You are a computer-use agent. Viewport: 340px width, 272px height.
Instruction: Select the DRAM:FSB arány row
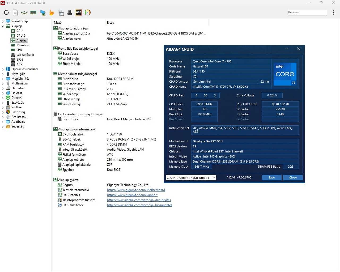click(x=130, y=89)
